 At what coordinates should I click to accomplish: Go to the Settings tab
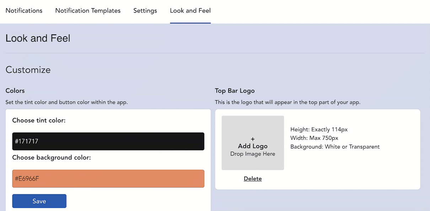[x=145, y=11]
